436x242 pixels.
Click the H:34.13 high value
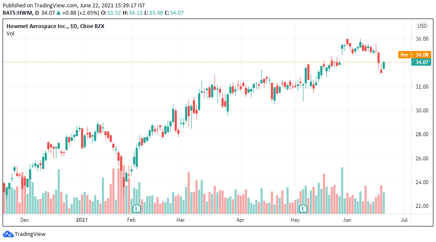coord(132,13)
